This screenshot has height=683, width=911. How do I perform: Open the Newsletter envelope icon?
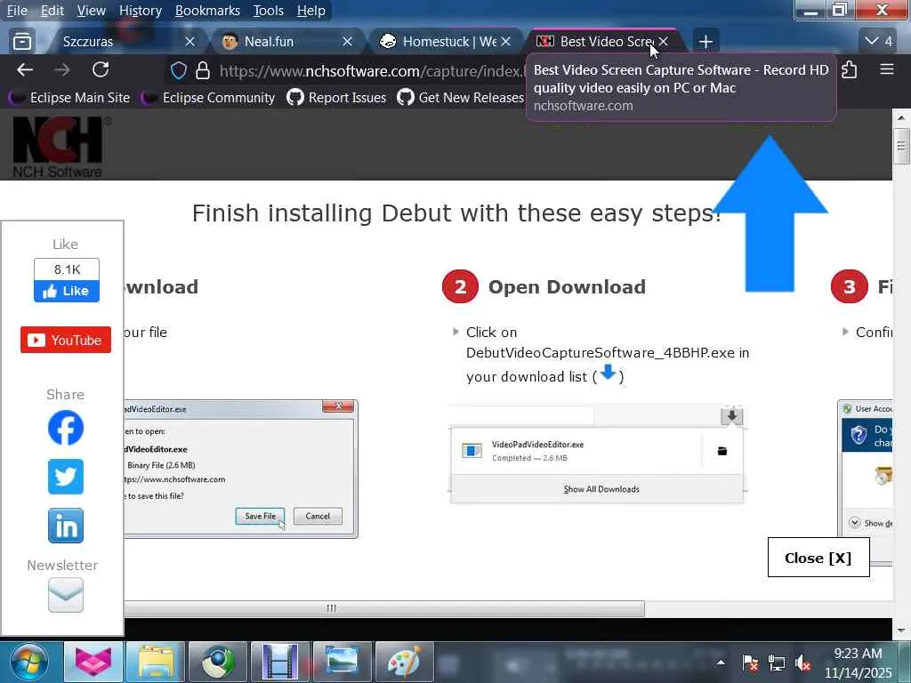click(66, 595)
